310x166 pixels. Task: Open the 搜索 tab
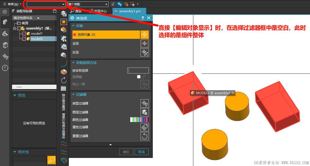pos(76,11)
